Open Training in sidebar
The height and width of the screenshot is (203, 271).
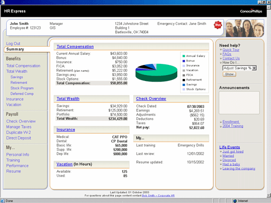pos(13,160)
